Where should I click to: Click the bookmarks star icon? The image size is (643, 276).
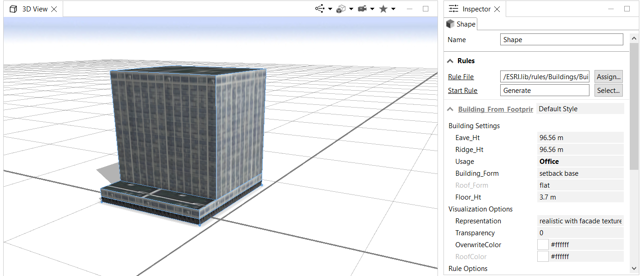coord(384,9)
